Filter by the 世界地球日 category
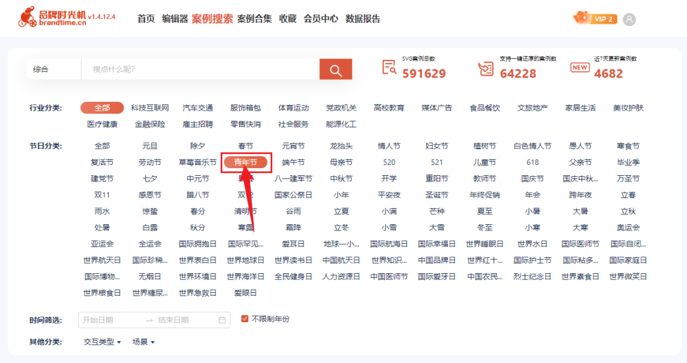The height and width of the screenshot is (363, 687). (246, 260)
